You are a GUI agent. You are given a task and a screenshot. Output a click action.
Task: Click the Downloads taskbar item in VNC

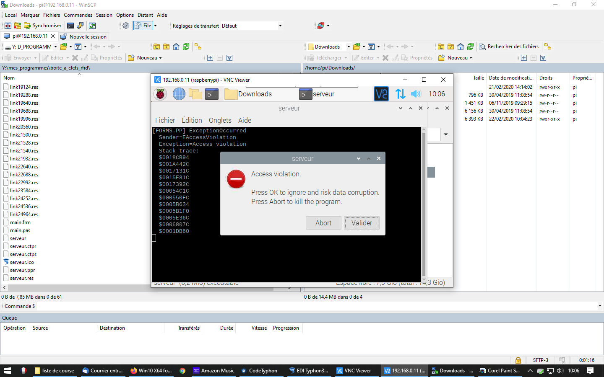coord(248,94)
